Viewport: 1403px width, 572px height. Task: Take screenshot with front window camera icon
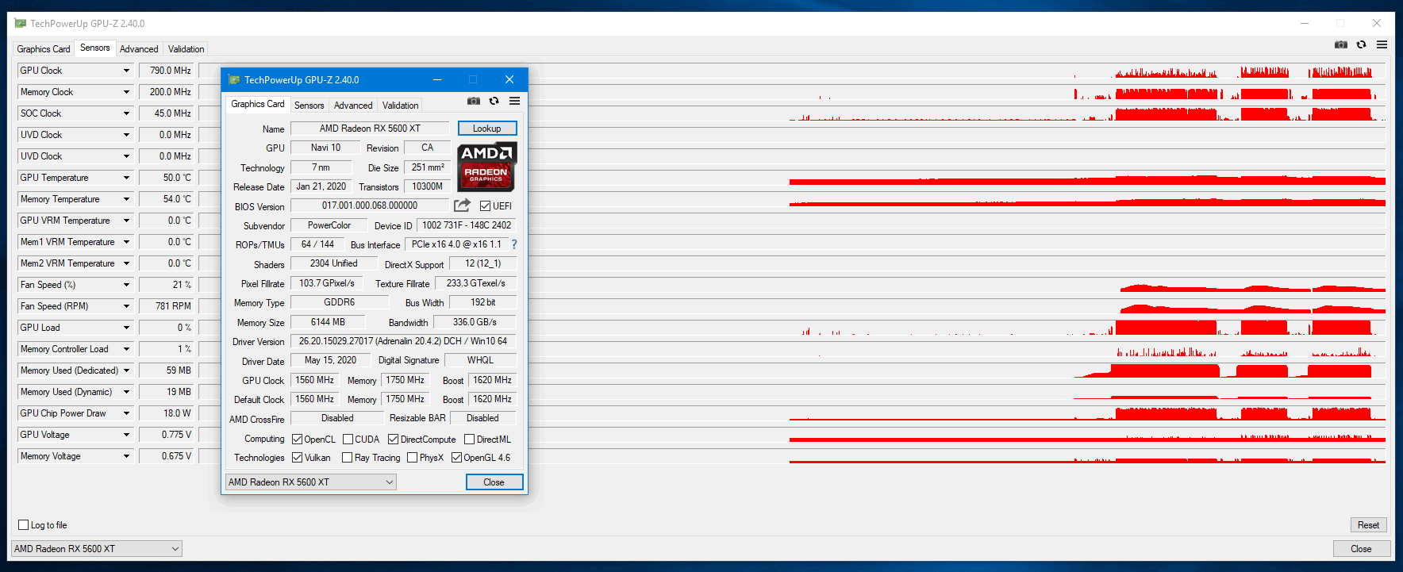click(x=474, y=101)
